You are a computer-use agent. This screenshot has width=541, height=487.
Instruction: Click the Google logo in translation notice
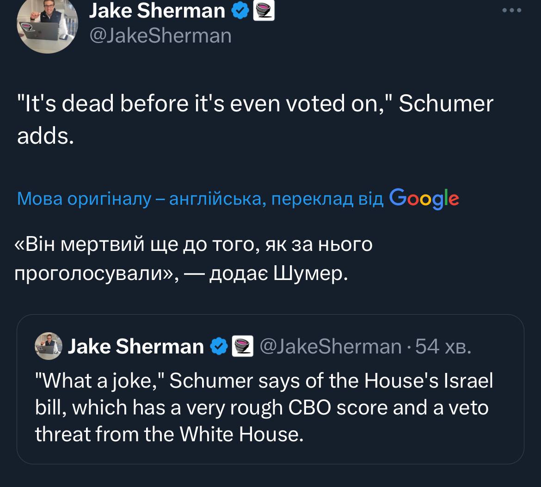click(424, 198)
